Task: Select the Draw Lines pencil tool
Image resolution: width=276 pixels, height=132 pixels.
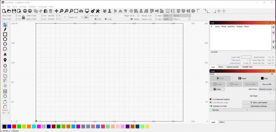Action: pos(5,29)
